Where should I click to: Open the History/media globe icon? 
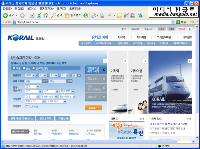coord(86,16)
